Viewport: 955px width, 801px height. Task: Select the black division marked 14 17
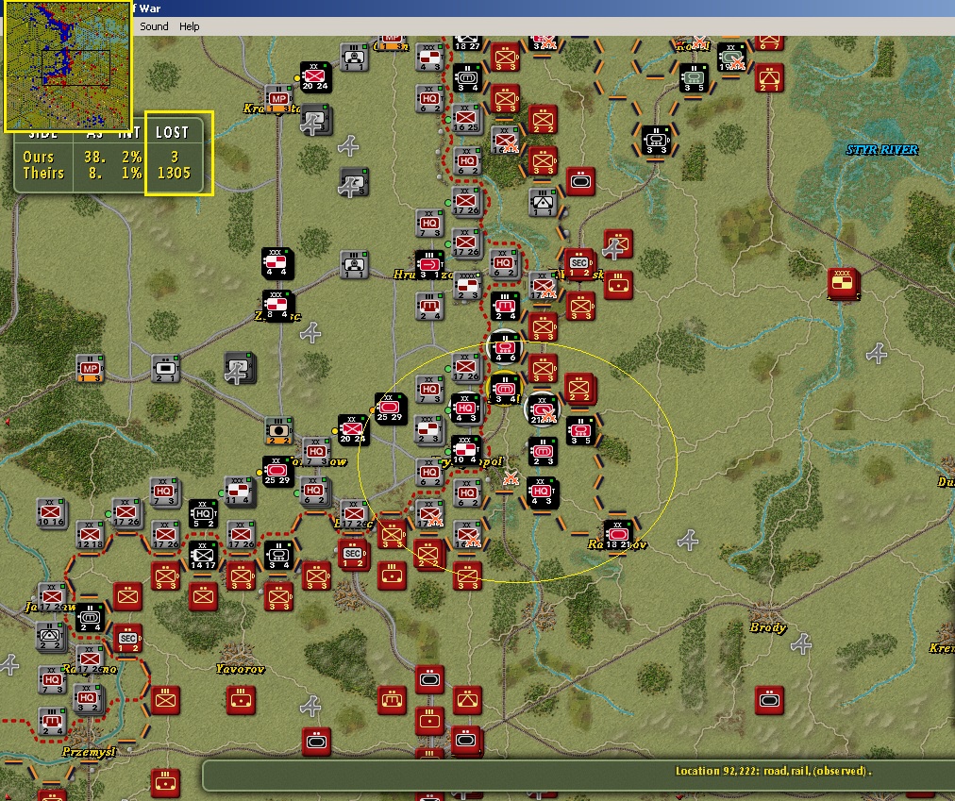[x=204, y=556]
